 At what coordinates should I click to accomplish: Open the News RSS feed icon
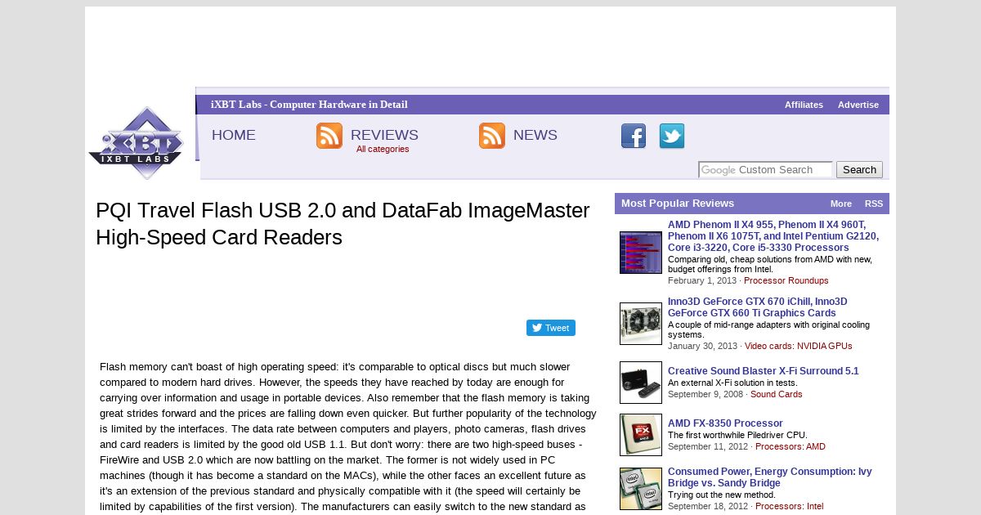point(492,136)
